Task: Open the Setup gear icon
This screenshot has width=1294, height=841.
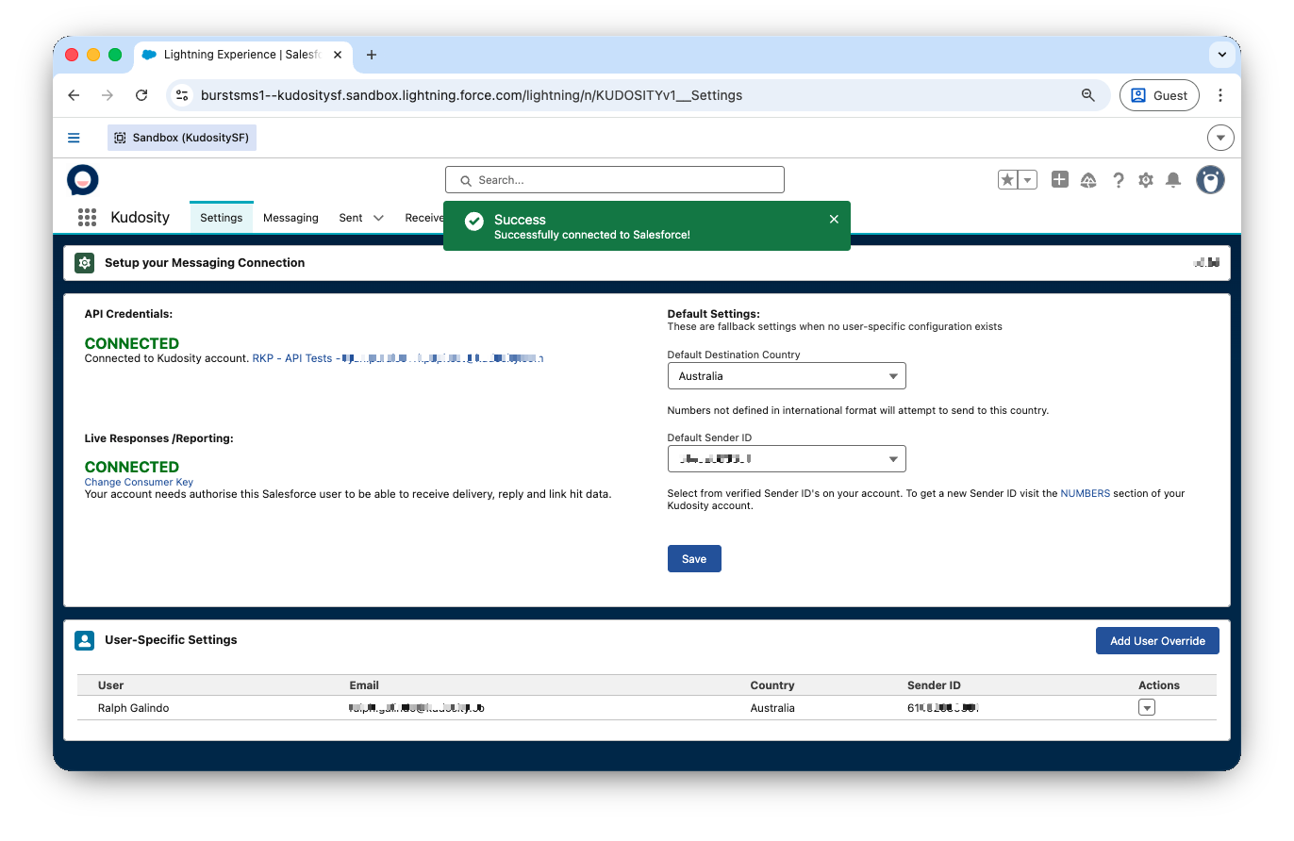Action: tap(1146, 180)
